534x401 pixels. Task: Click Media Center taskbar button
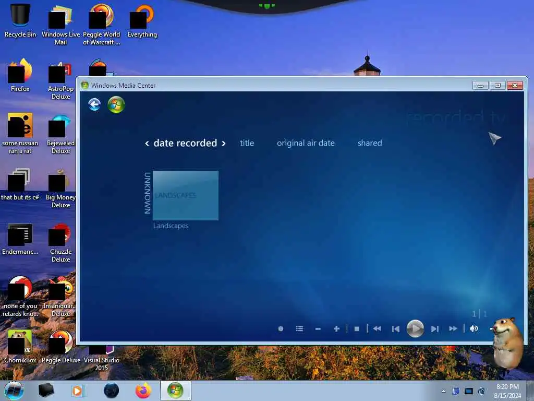(x=175, y=391)
